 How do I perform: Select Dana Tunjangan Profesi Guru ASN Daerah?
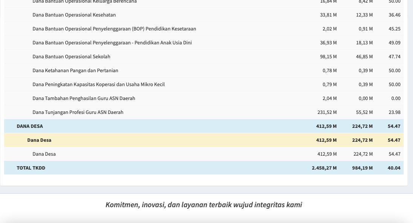[78, 112]
